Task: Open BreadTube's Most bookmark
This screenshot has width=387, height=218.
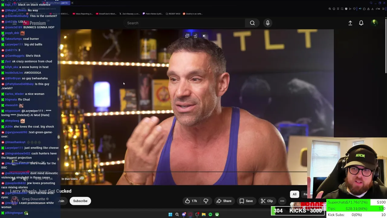Action: click(x=106, y=14)
